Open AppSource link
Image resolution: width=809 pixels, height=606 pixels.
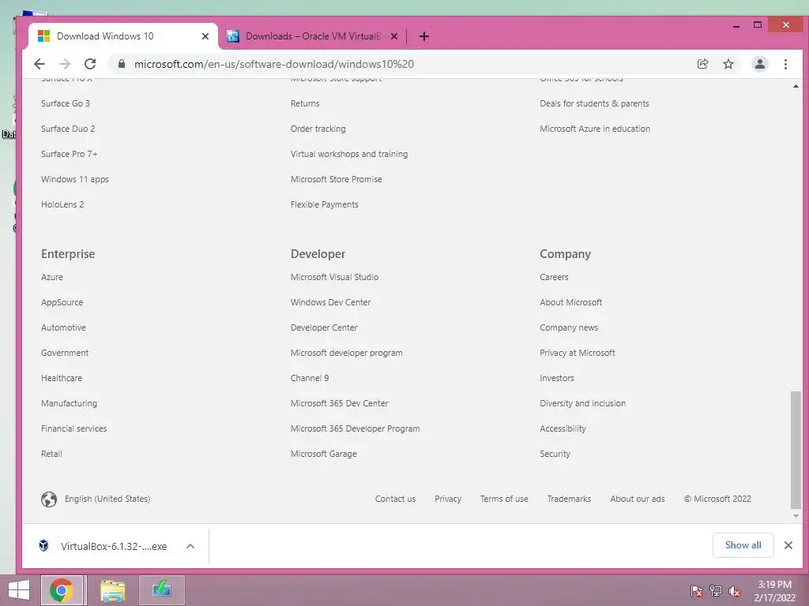click(x=62, y=302)
